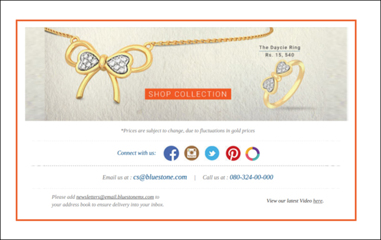Open the Pinterest social icon
Viewport: 381px width, 240px height.
[x=233, y=153]
